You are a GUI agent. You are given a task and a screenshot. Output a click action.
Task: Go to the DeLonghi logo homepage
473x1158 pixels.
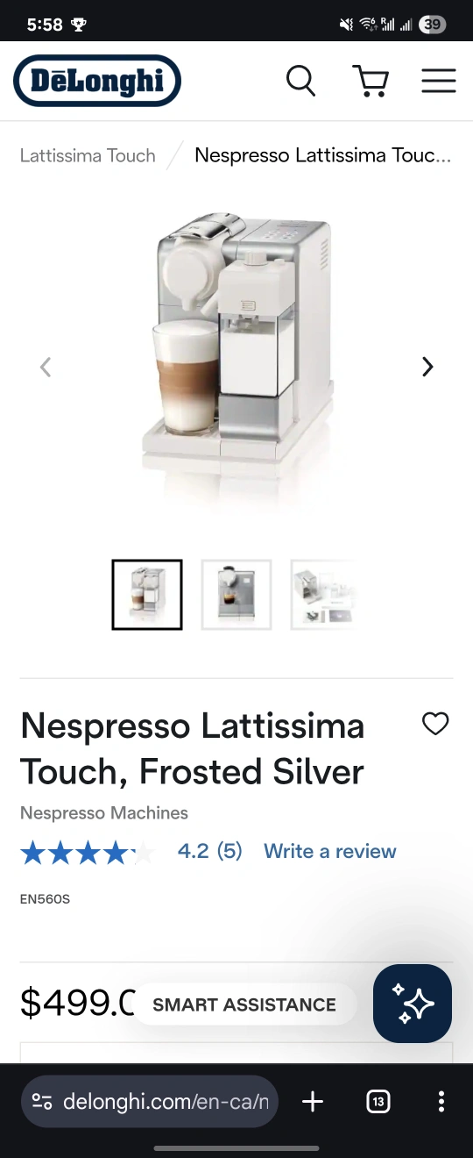(x=97, y=81)
